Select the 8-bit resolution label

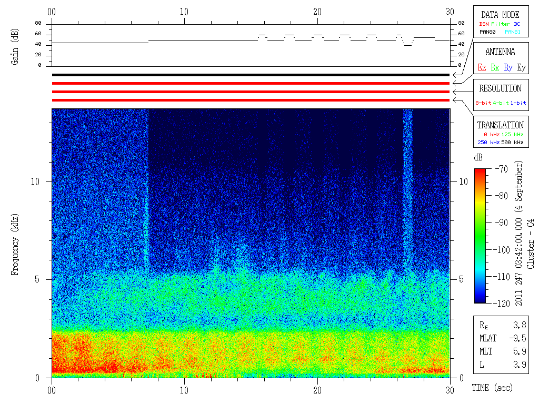pyautogui.click(x=483, y=103)
